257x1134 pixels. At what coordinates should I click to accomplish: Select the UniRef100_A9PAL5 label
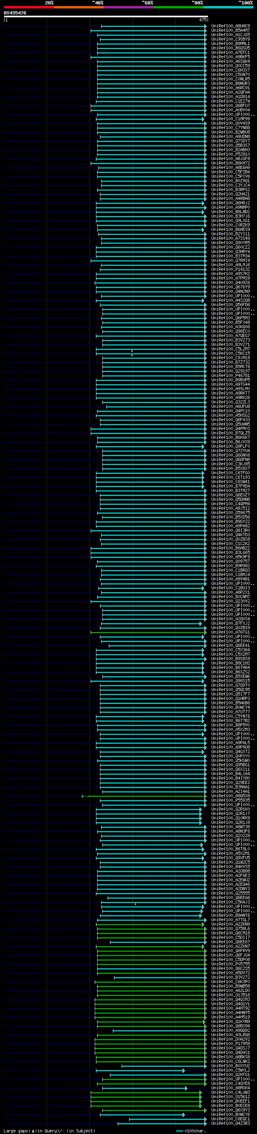click(x=230, y=743)
